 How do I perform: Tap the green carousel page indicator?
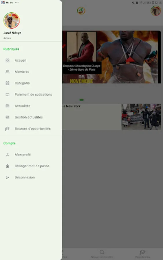81,100
